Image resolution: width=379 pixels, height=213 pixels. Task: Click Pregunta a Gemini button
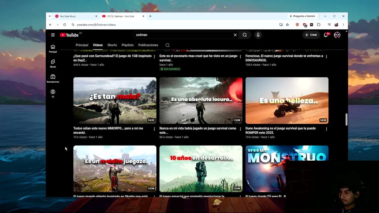(x=302, y=16)
